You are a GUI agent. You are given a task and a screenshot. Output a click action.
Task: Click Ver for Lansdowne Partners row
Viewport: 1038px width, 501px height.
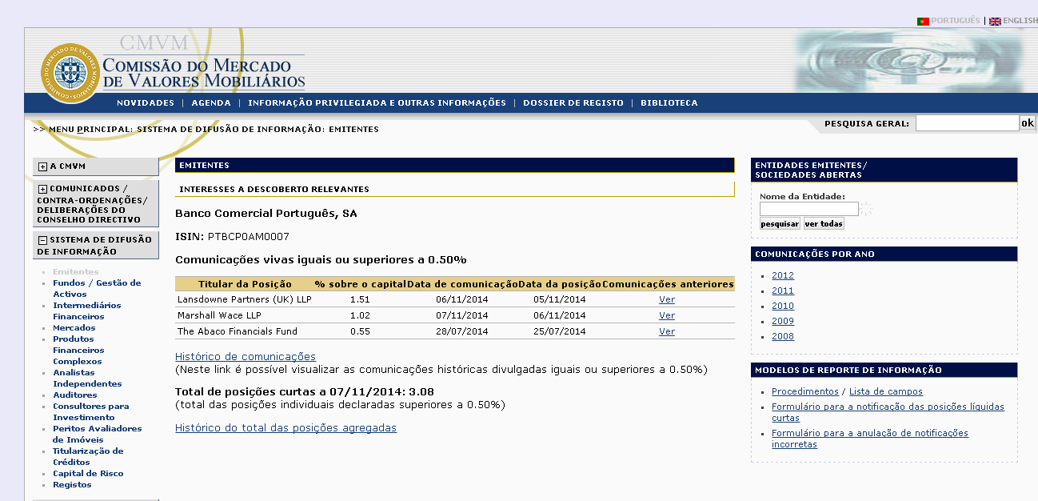(x=667, y=299)
